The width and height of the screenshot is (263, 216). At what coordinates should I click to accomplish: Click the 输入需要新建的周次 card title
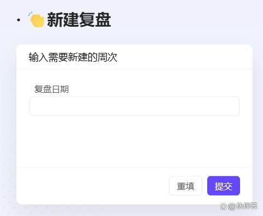click(x=73, y=57)
